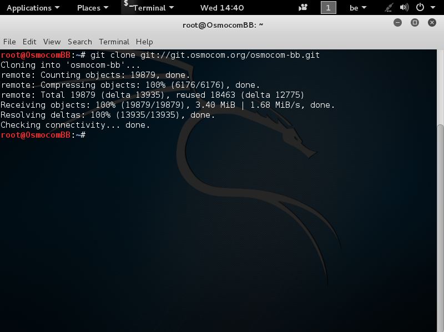444x332 pixels.
Task: Open the Search menu
Action: [79, 42]
